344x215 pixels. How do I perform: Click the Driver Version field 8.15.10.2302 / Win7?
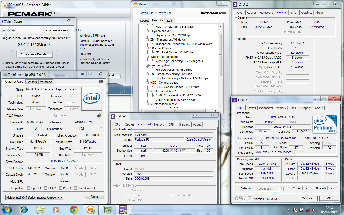(64, 162)
